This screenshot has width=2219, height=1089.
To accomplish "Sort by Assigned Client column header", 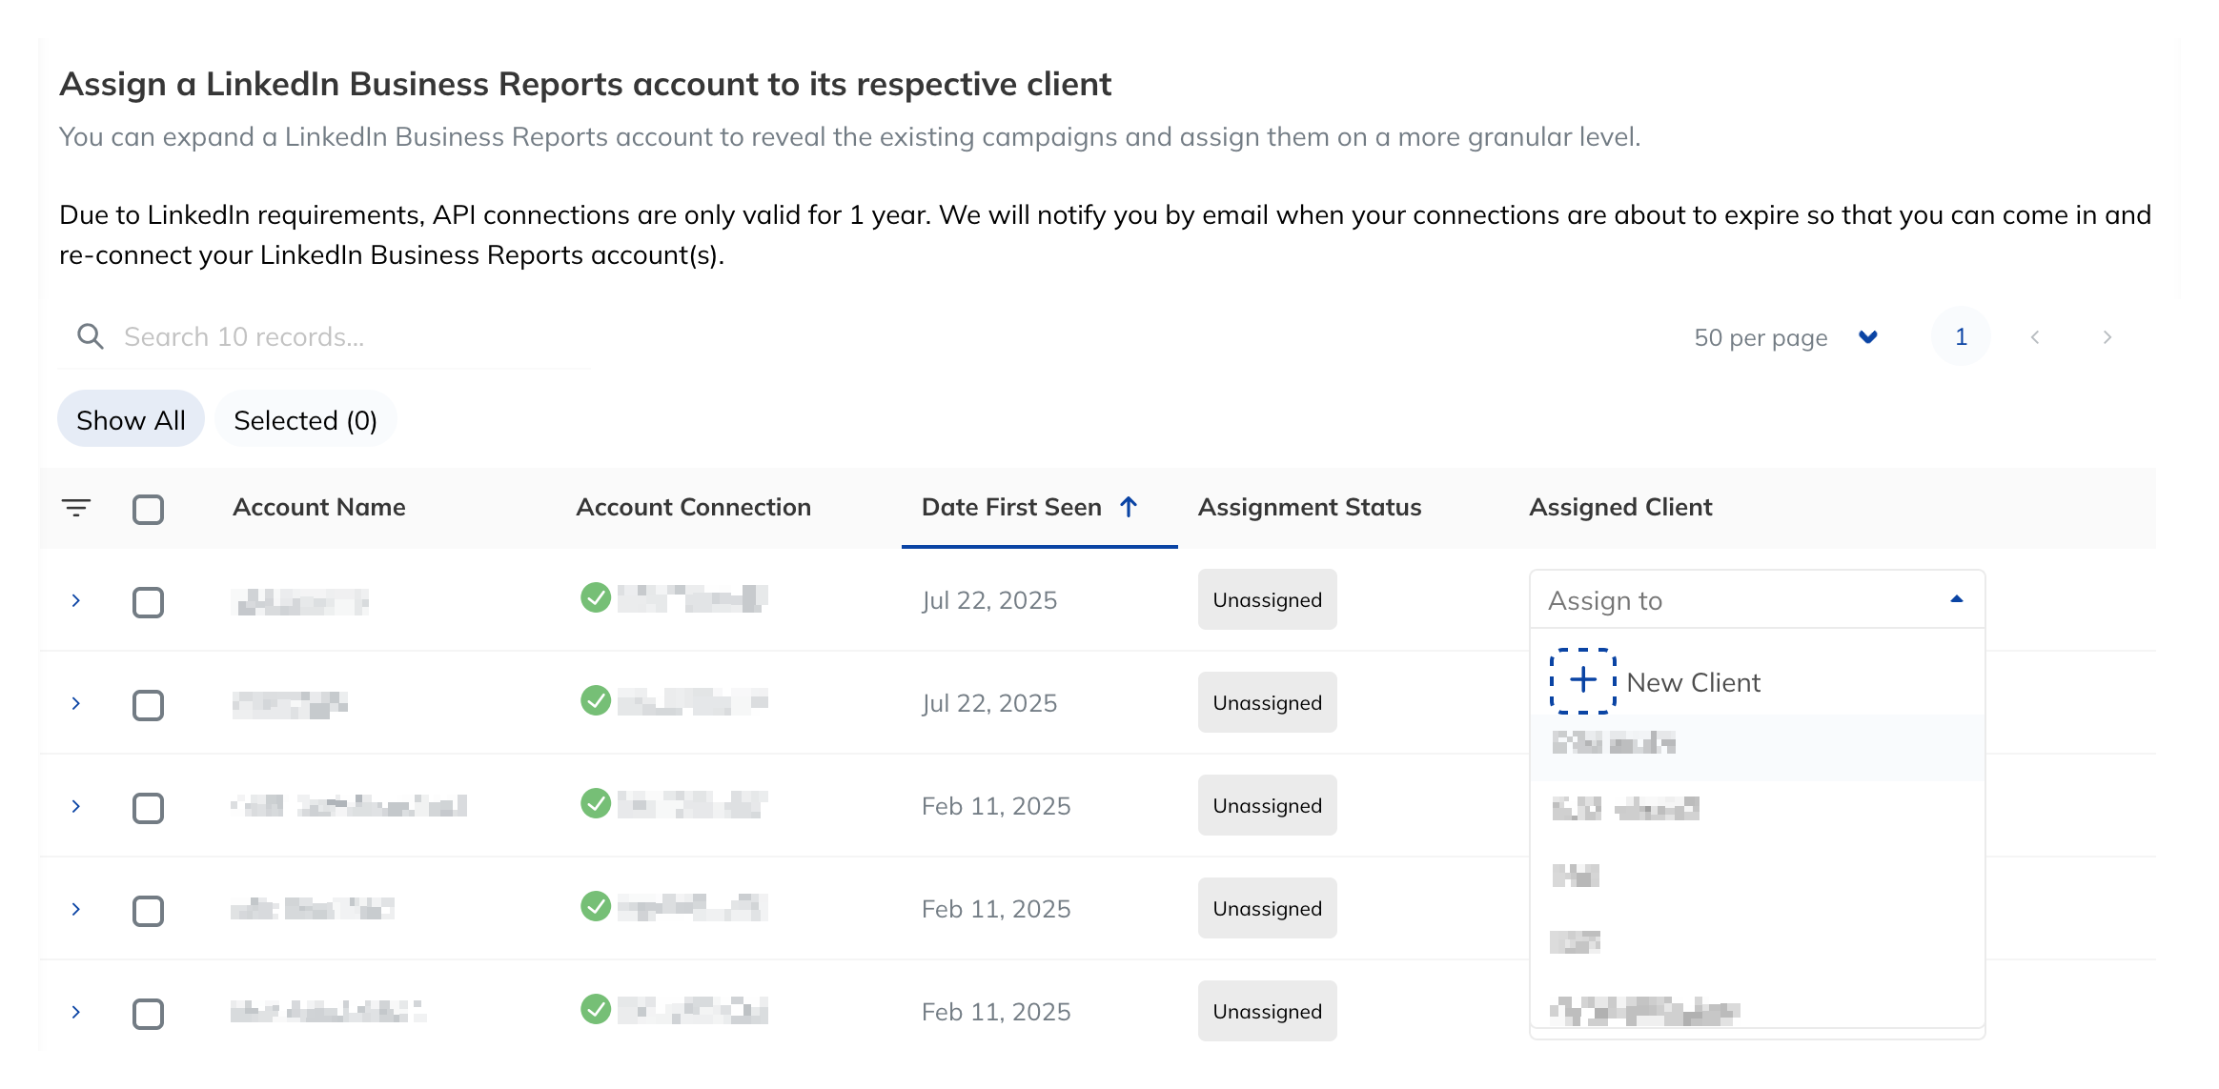I will [x=1620, y=507].
